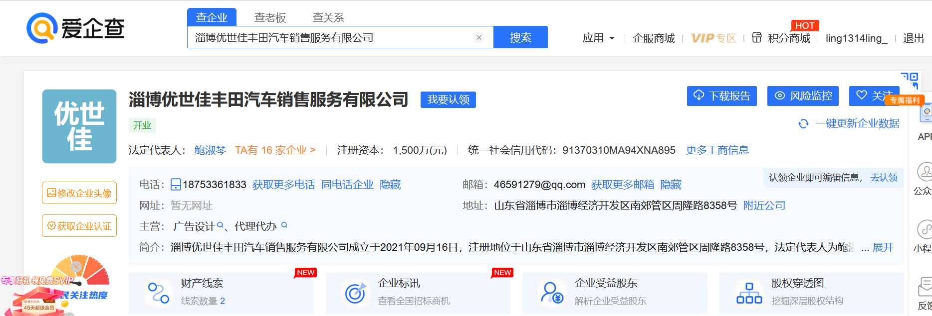Screen dimensions: 932x316
Task: Click search icon next to 广告设计
Action: coord(220,225)
